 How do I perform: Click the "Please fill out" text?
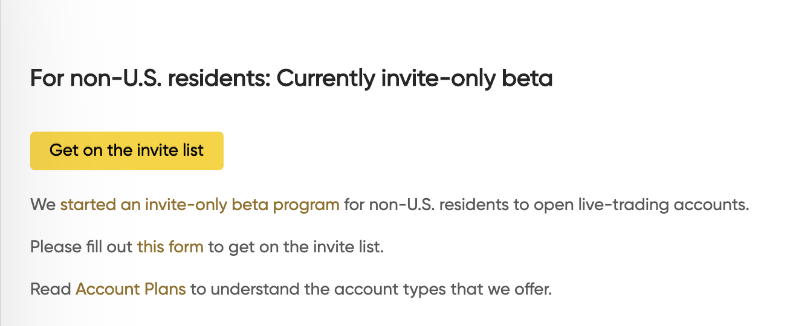click(x=81, y=247)
